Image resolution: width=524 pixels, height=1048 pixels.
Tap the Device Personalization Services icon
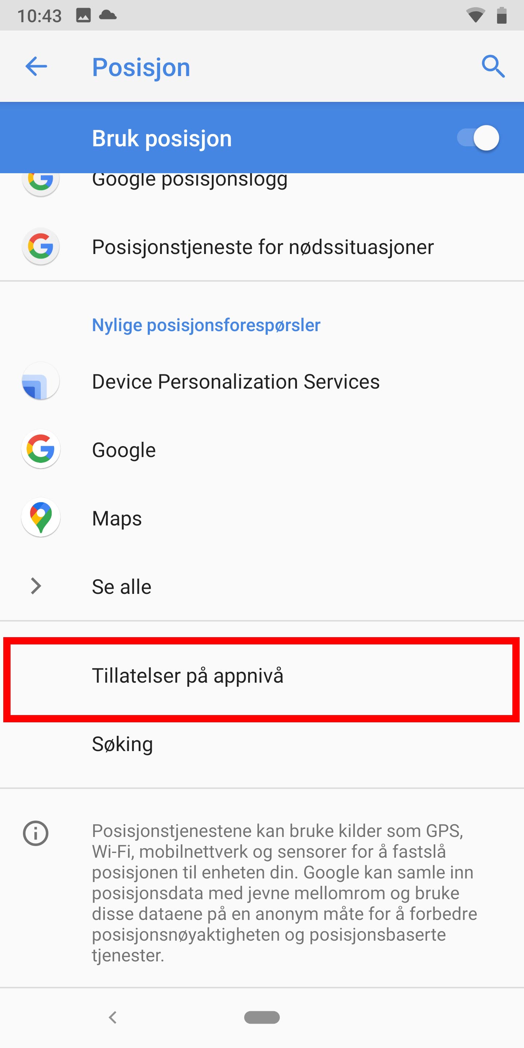tap(40, 381)
